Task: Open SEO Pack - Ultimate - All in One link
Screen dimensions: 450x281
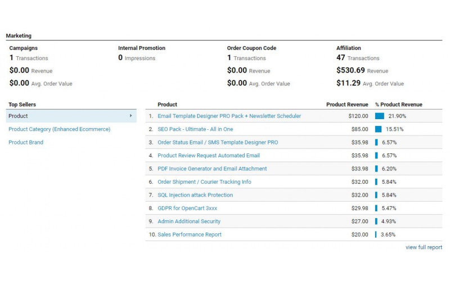Action: (195, 129)
